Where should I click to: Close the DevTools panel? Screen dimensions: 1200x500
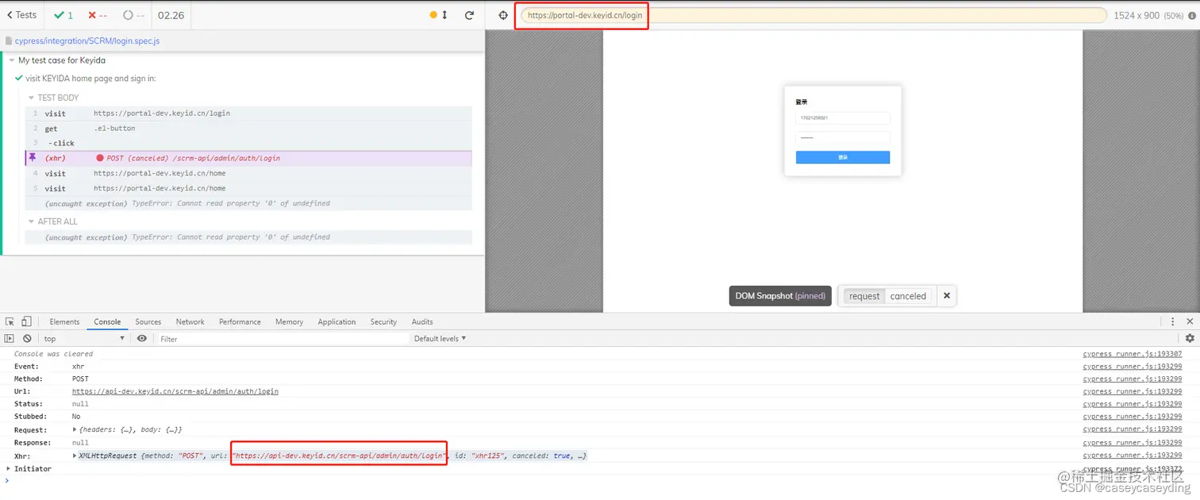coord(1190,321)
